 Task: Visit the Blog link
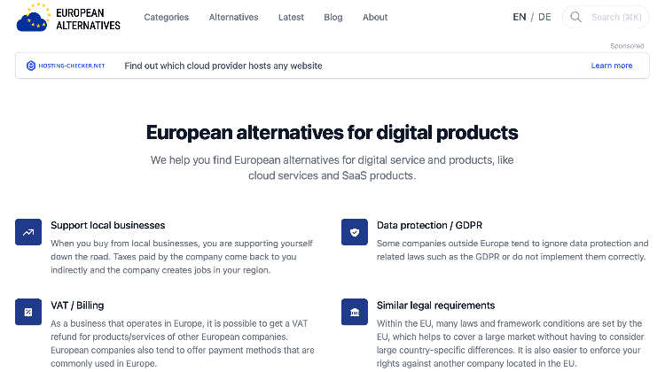click(333, 17)
